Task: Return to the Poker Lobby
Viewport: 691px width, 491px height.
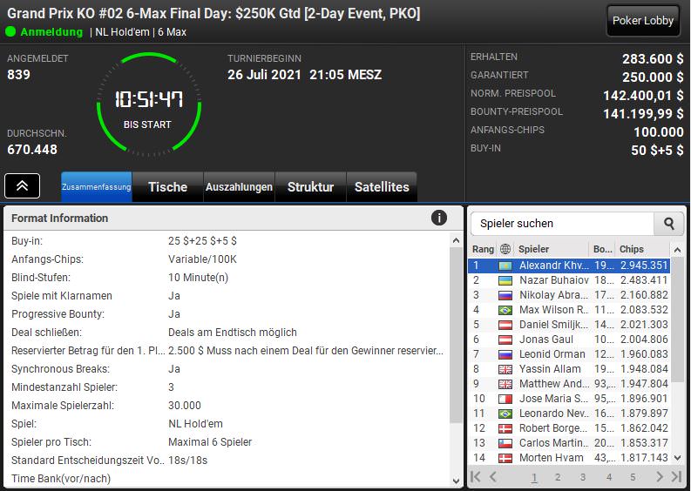Action: pos(643,21)
